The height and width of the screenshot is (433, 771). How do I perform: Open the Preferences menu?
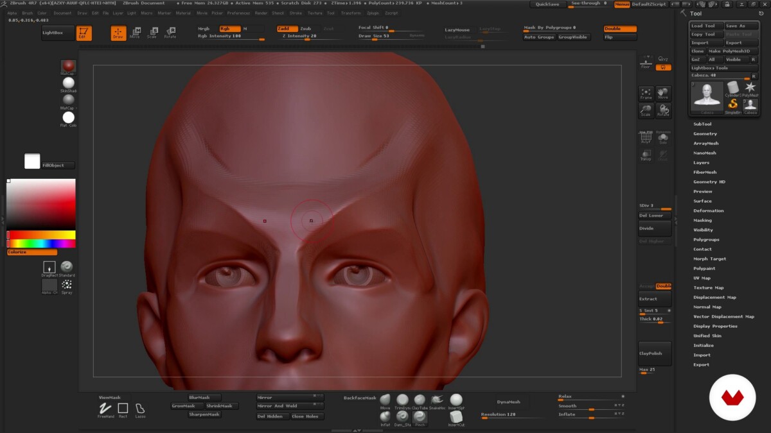click(238, 12)
